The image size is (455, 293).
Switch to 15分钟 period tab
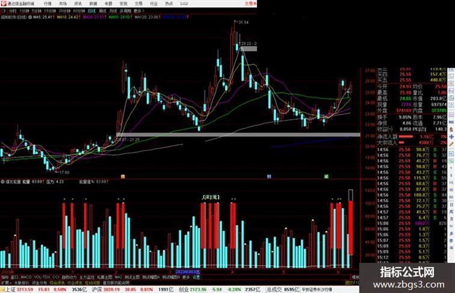(50, 11)
